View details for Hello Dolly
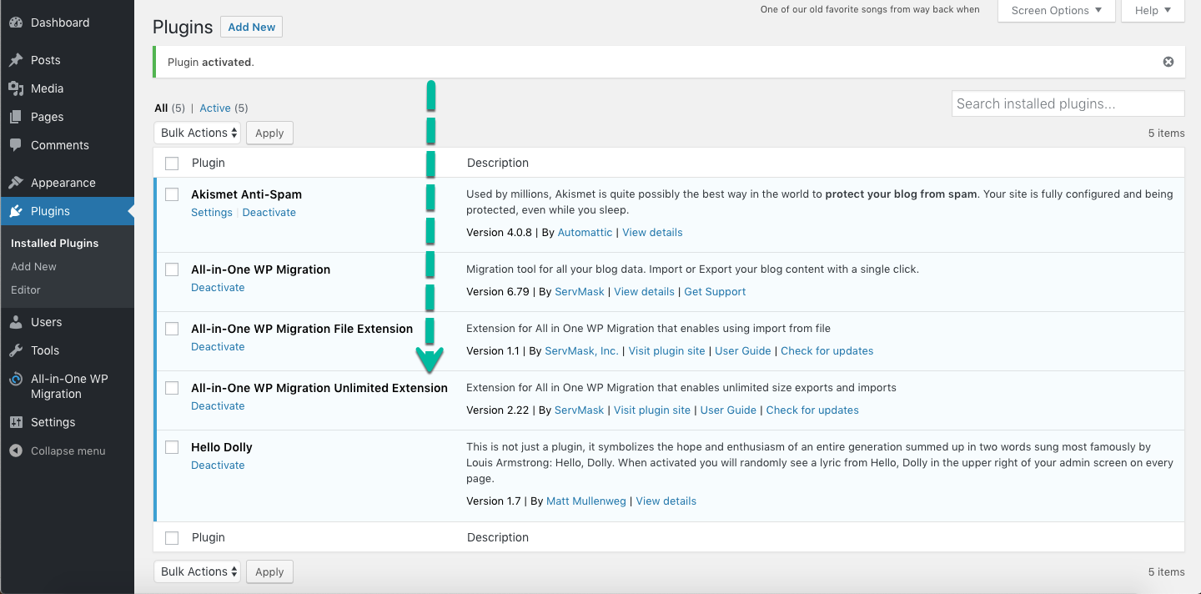The image size is (1201, 594). tap(666, 501)
